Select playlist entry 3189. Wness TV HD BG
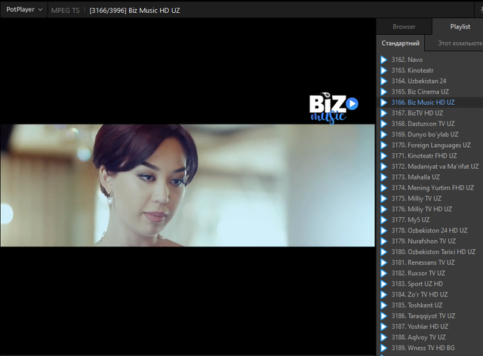The image size is (483, 356). (x=430, y=348)
